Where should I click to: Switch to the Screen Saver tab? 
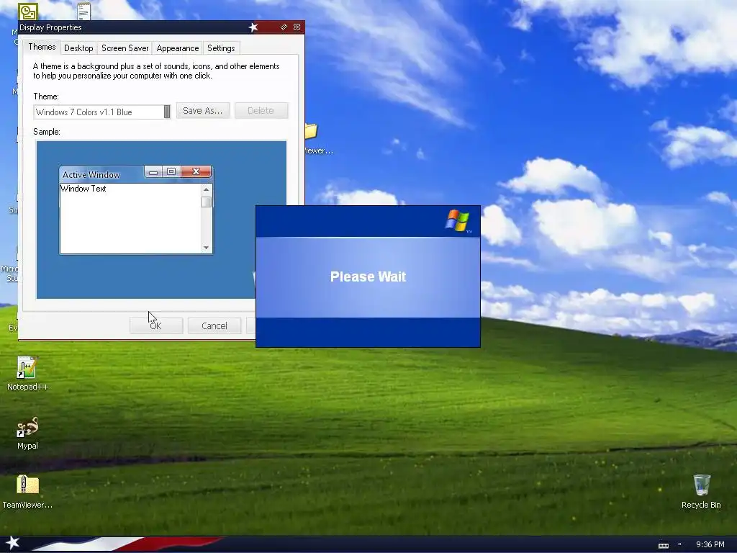[125, 48]
